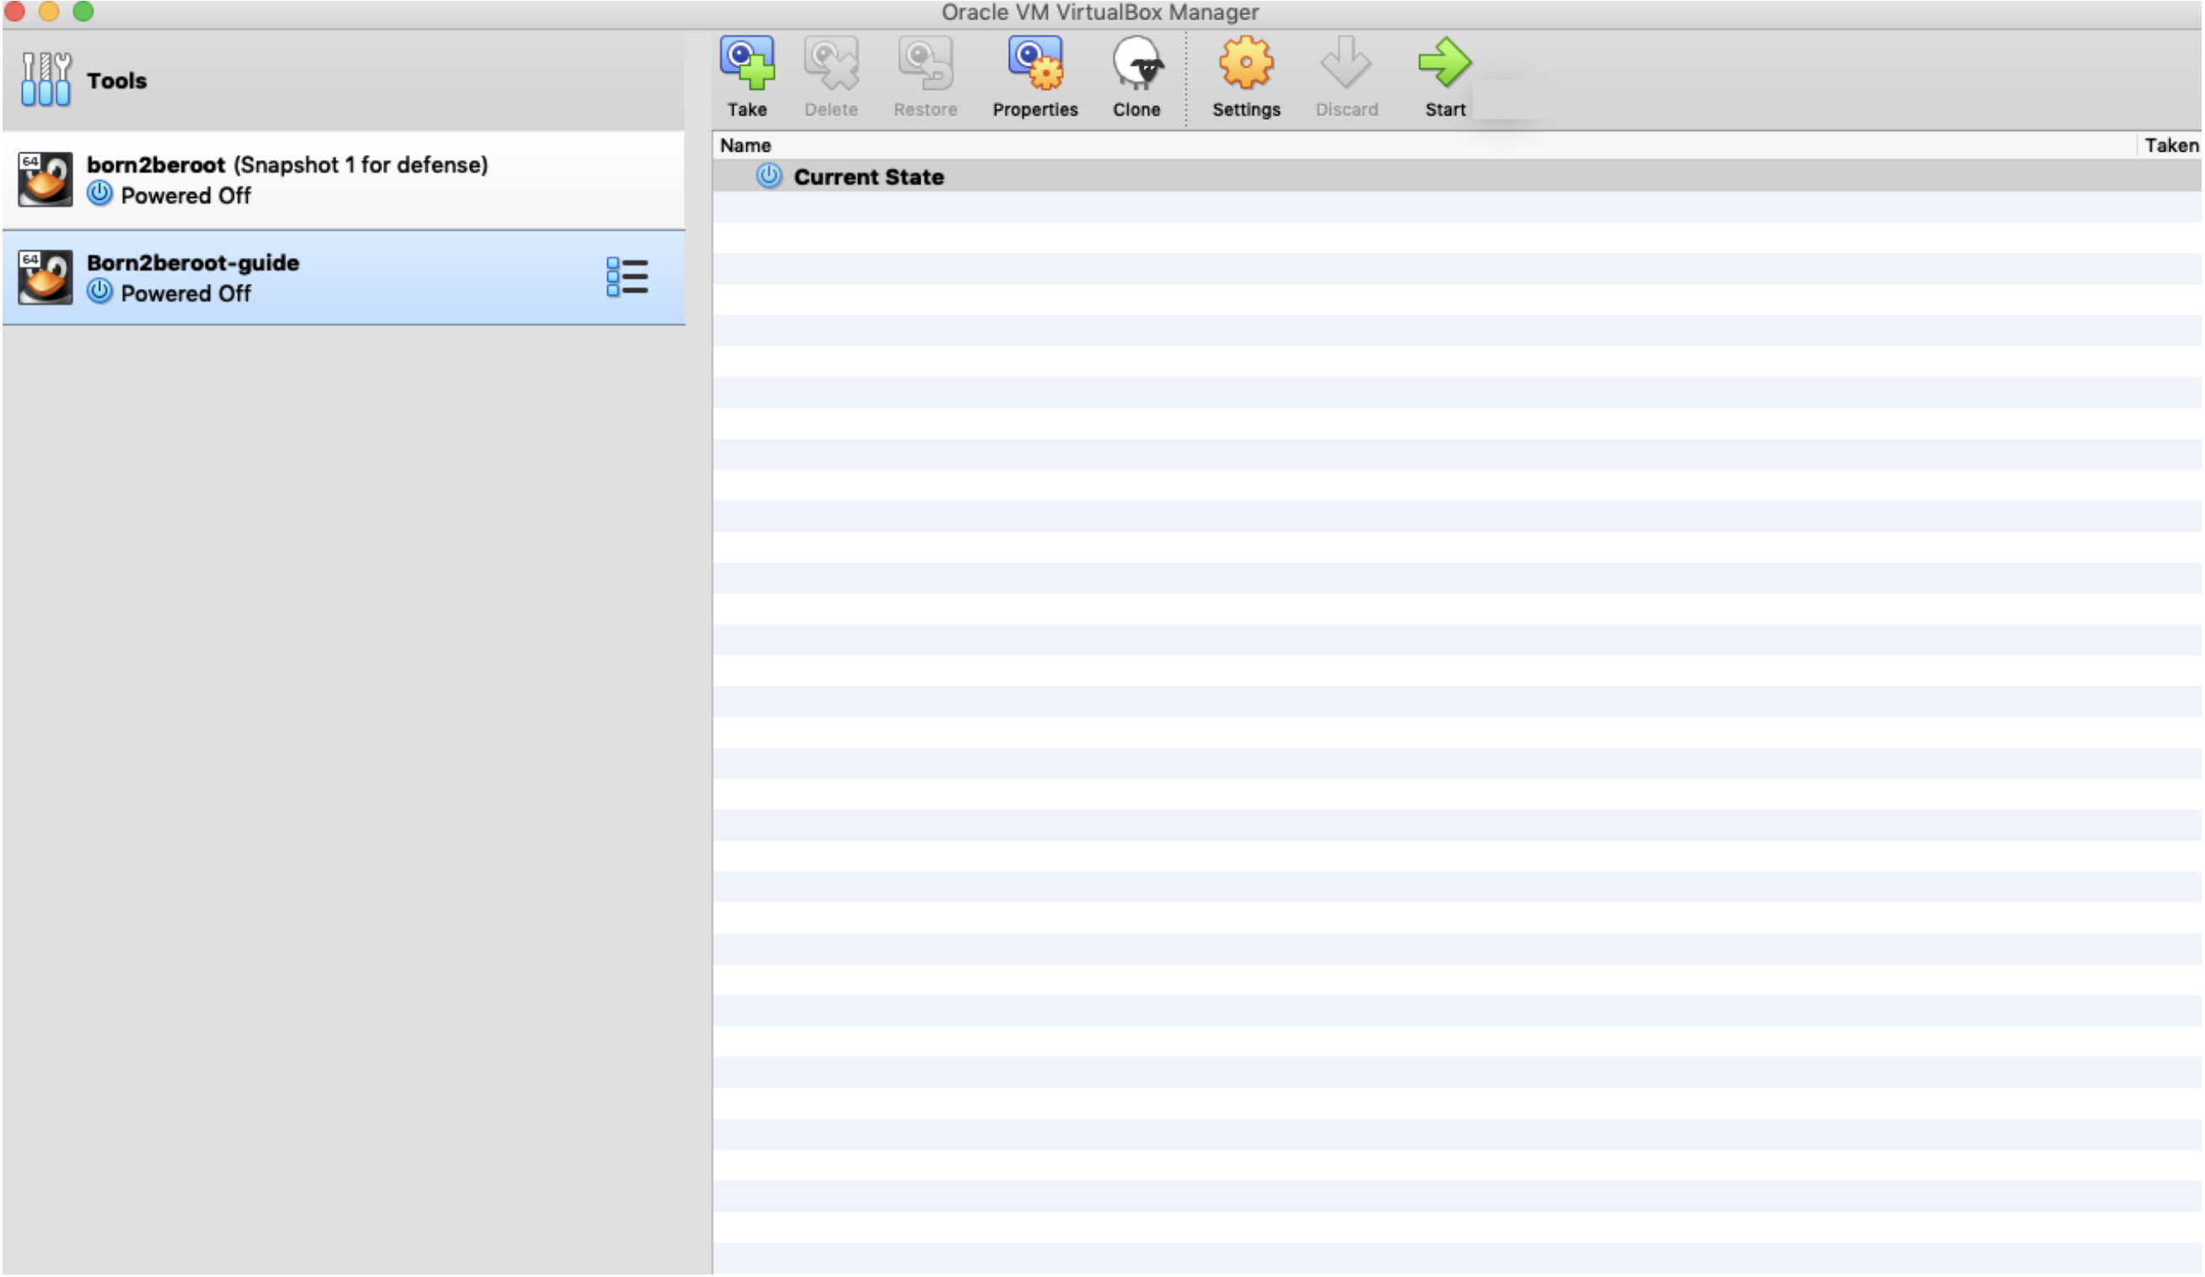Click the born2beroot VM penguin OS icon
Viewport: 2205px width, 1277px height.
coord(45,179)
